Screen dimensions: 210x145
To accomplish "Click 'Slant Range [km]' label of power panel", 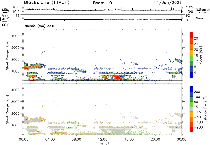I will click(7, 55).
